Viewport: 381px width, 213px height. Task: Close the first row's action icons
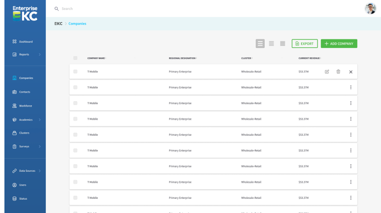tap(350, 72)
